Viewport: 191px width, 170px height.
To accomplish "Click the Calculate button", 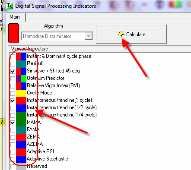I will tap(131, 34).
